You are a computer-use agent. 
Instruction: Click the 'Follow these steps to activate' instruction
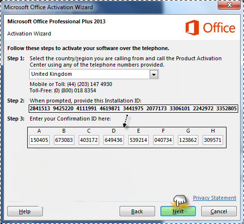pos(88,48)
